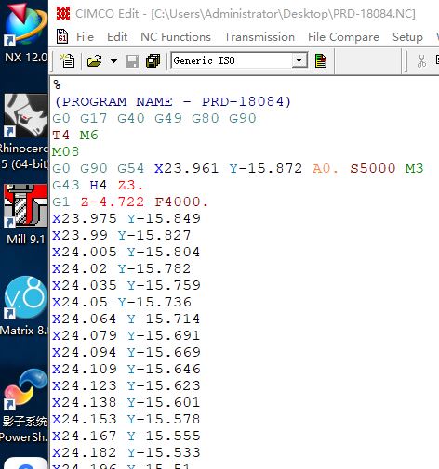Open the Setup menu
Image resolution: width=439 pixels, height=469 pixels.
[x=407, y=37]
